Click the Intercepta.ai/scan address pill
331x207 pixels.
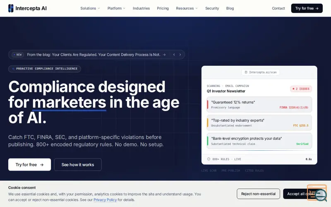(260, 72)
